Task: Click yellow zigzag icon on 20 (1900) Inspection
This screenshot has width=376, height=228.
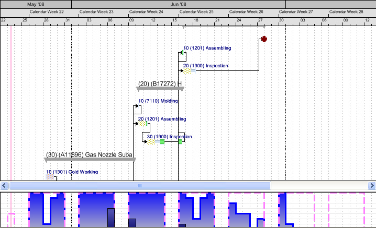Action: tap(186, 71)
